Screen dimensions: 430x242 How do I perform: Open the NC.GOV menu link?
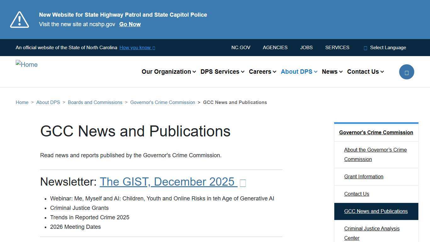(x=240, y=48)
